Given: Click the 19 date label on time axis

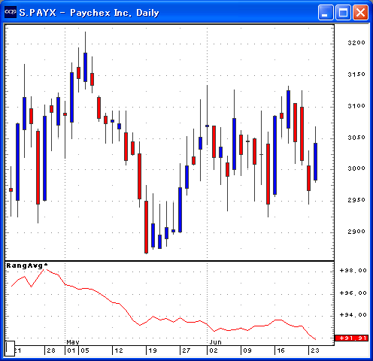Looking at the screenshot, I should pos(153,350).
